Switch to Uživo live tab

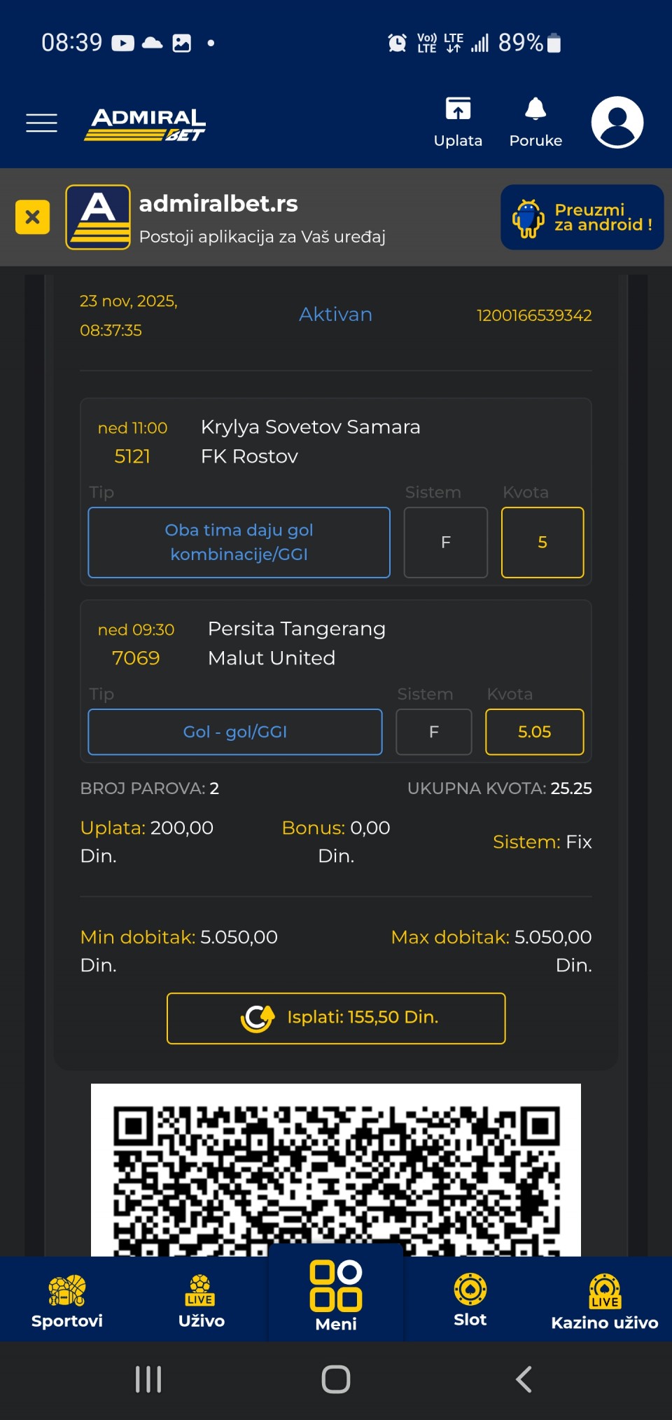(202, 1301)
